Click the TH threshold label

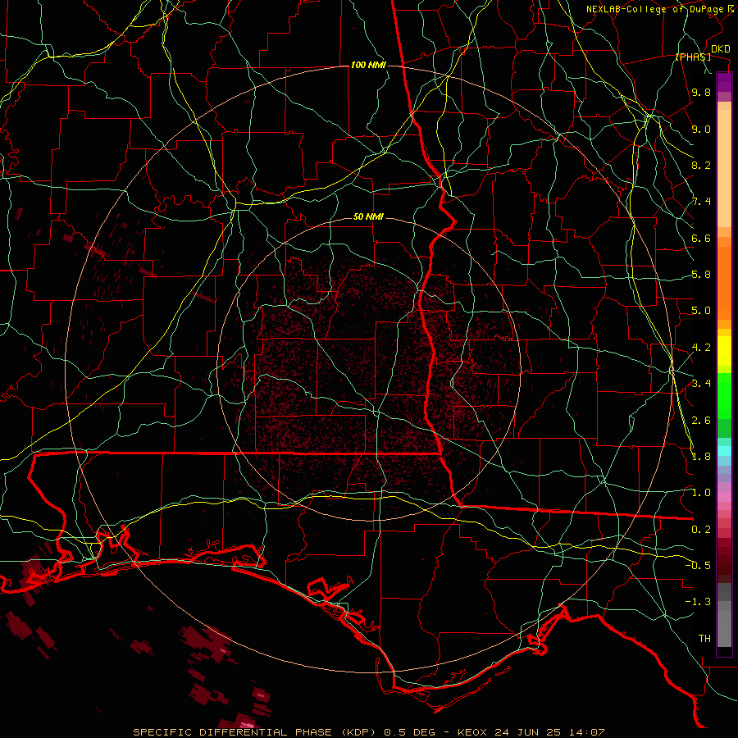[704, 638]
